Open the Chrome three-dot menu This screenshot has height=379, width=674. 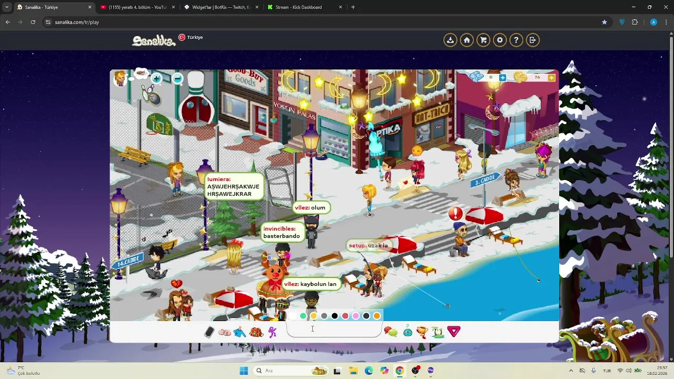pyautogui.click(x=666, y=22)
